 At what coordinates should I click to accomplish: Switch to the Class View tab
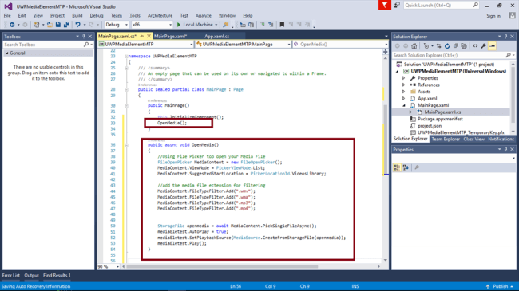[x=474, y=140]
